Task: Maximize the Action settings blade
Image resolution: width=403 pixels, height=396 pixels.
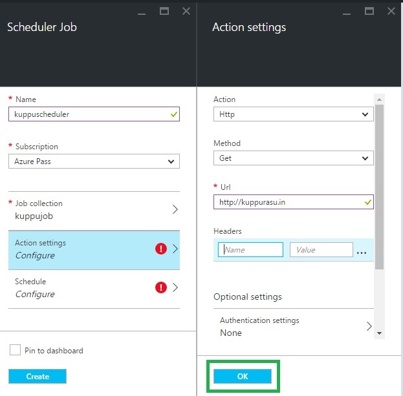Action: 369,11
